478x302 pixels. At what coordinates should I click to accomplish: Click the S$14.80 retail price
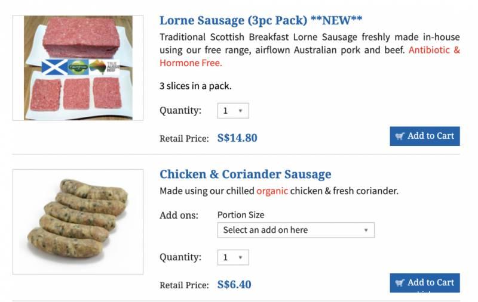pyautogui.click(x=237, y=138)
